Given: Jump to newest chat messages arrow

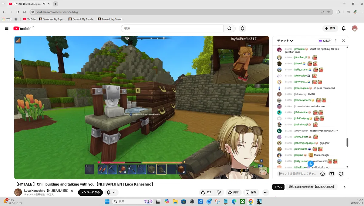Looking at the screenshot, I should coord(310,164).
